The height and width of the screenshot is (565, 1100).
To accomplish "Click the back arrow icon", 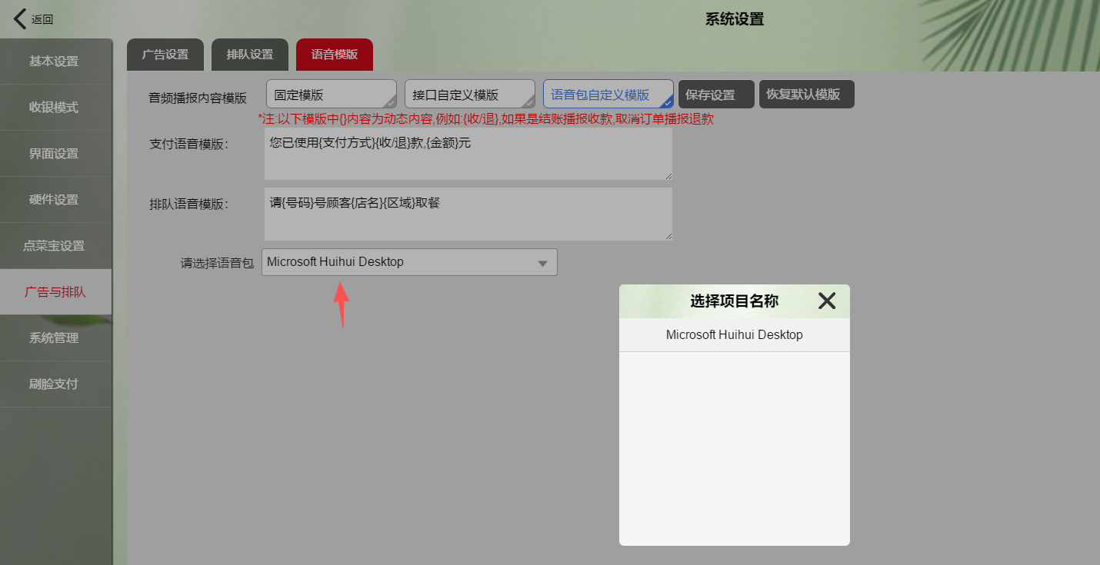I will coord(20,19).
